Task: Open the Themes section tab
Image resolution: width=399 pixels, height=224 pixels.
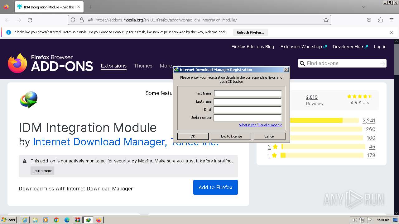Action: (143, 66)
